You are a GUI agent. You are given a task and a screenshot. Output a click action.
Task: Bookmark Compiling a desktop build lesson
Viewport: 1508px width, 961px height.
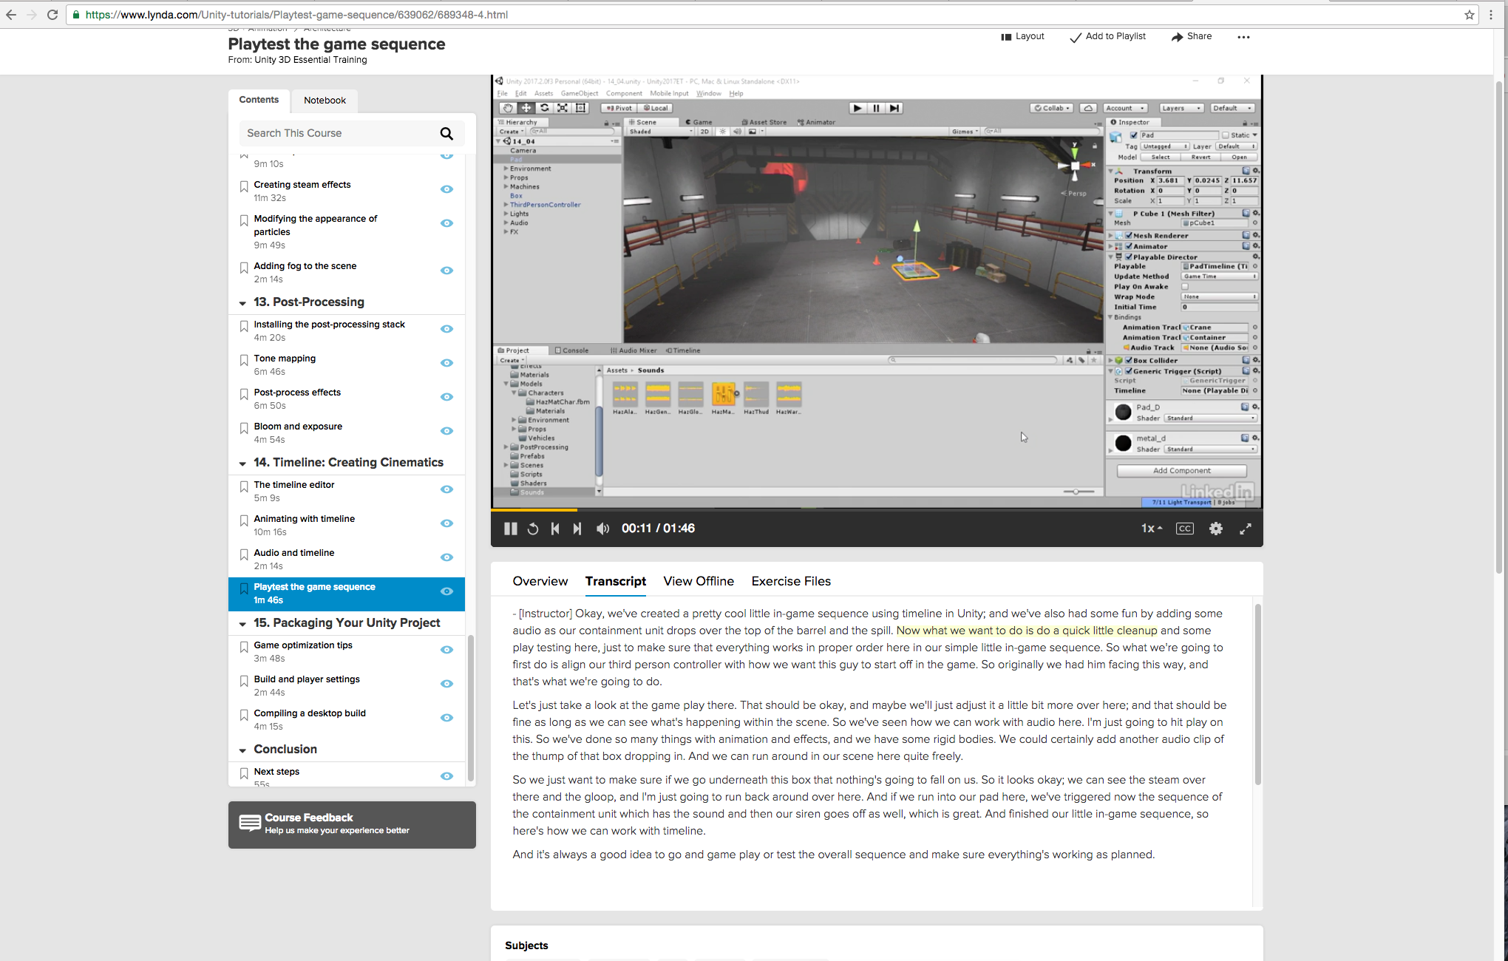pos(244,715)
